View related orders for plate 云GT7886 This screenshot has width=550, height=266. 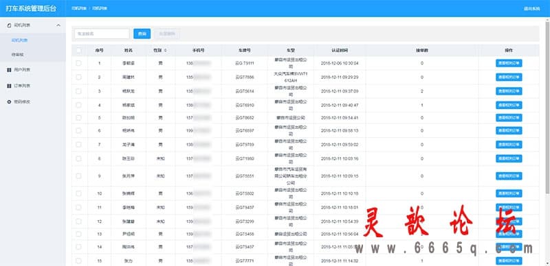coord(509,77)
